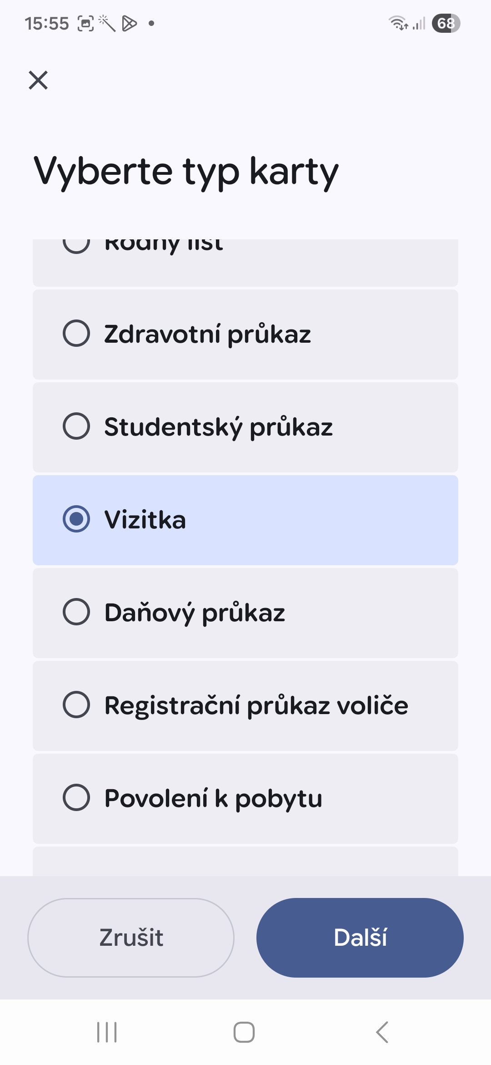Image resolution: width=491 pixels, height=1065 pixels.
Task: Close the card type dialog with X
Action: point(38,80)
